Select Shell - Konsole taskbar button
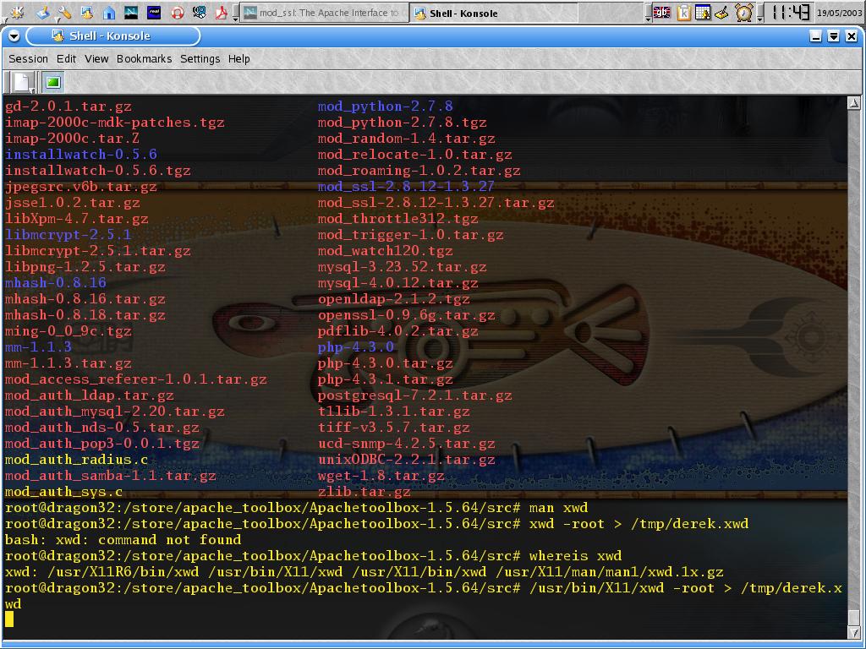866x649 pixels. pos(494,13)
